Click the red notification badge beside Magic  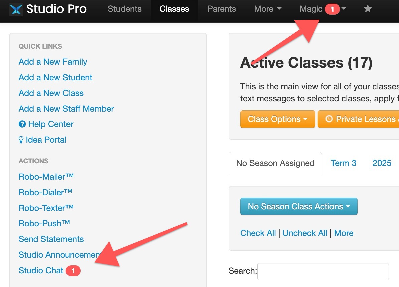tap(332, 9)
